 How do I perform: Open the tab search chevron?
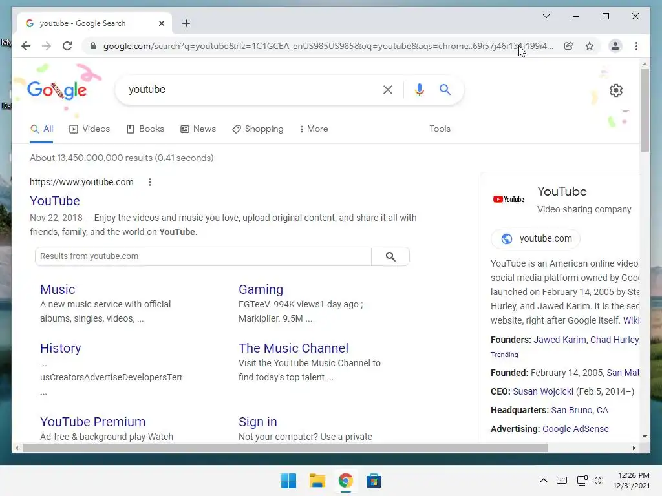[546, 16]
